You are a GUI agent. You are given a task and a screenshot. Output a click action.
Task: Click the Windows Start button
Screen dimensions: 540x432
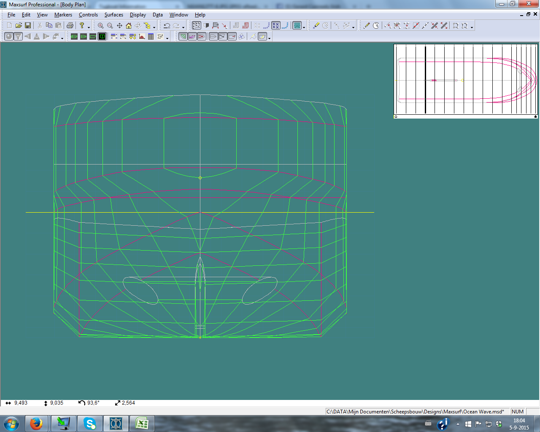11,424
